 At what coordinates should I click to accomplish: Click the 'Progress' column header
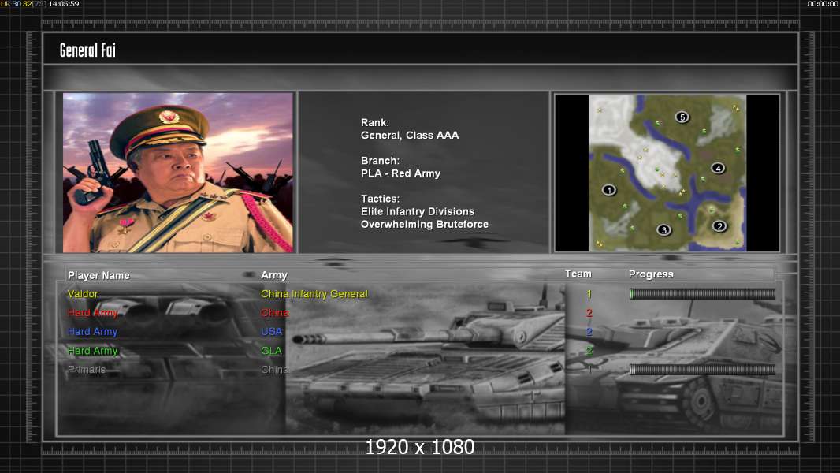click(x=651, y=274)
